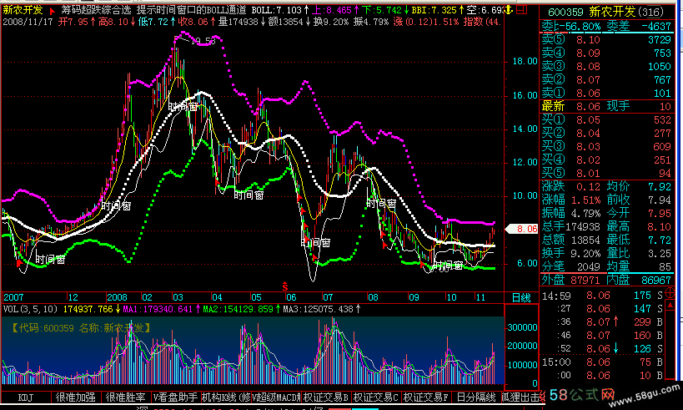
Task: Click the 14:59 8.06 175 S tick row
Action: [x=602, y=296]
